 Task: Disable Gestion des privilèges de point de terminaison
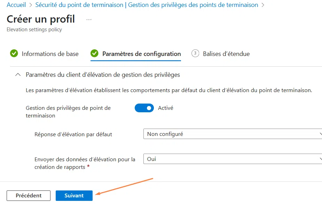tap(144, 108)
